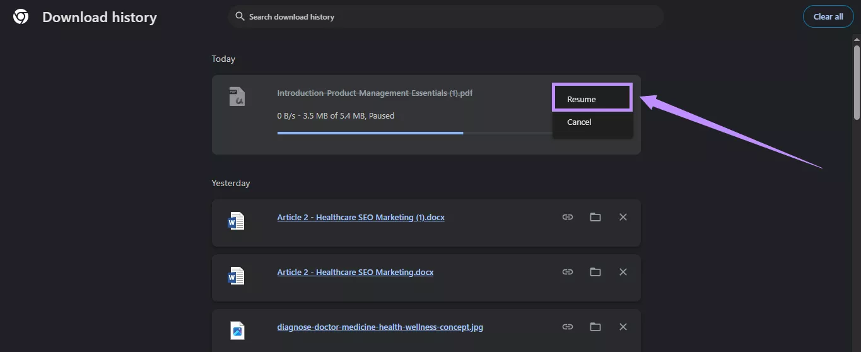Click the '3.5 MB of 5.4 MB, Paused' status
This screenshot has height=352, width=861.
(x=349, y=115)
